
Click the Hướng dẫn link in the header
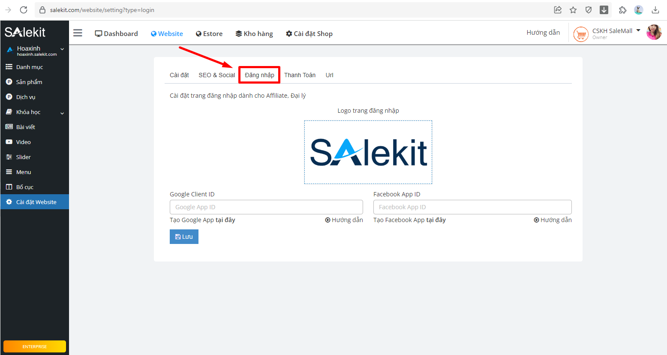point(543,33)
